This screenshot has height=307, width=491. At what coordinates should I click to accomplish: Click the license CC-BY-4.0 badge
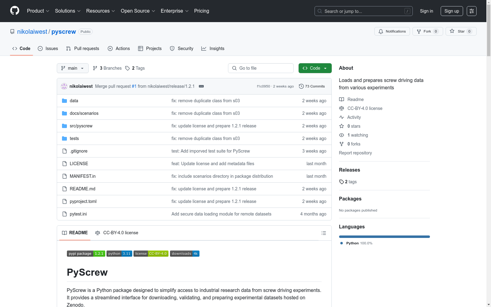(x=151, y=254)
